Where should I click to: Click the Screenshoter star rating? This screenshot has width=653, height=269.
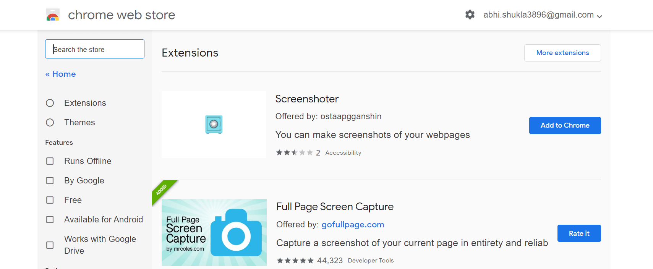[295, 152]
